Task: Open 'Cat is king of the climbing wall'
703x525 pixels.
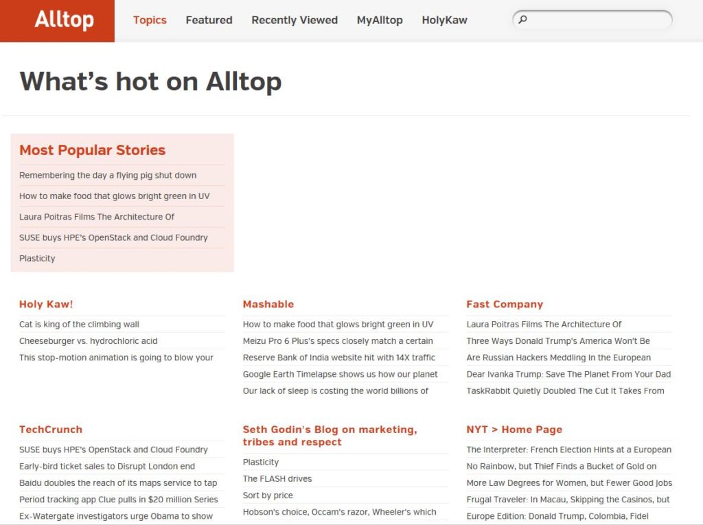Action: pos(79,324)
